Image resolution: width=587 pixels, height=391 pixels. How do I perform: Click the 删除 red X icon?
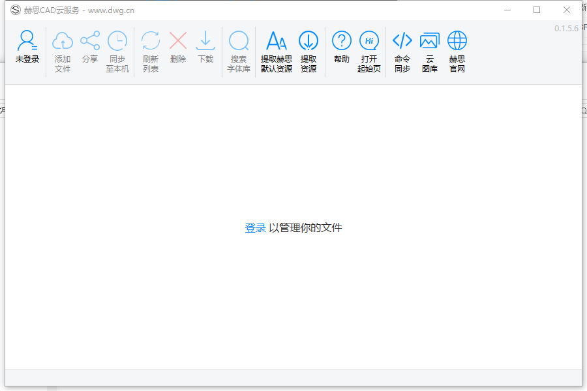pos(178,42)
